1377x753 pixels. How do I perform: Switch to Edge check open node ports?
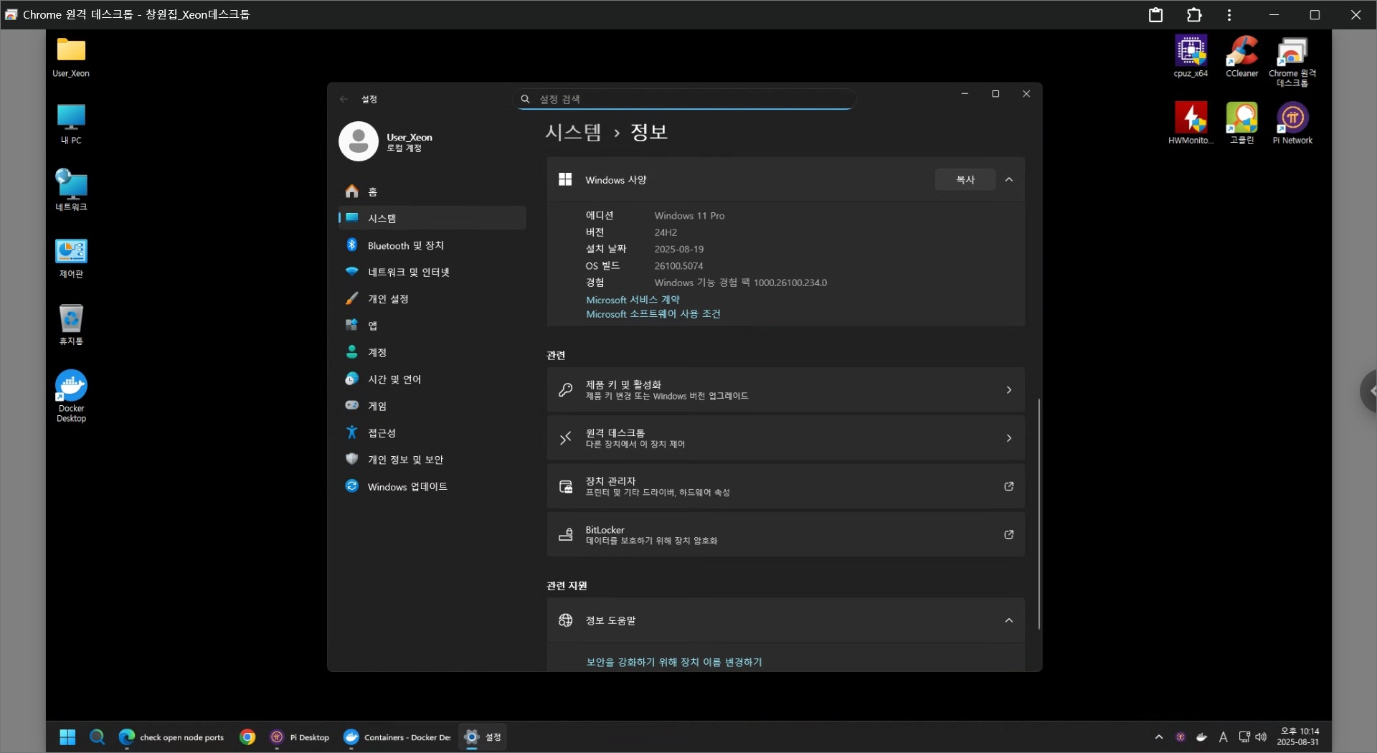pyautogui.click(x=171, y=737)
